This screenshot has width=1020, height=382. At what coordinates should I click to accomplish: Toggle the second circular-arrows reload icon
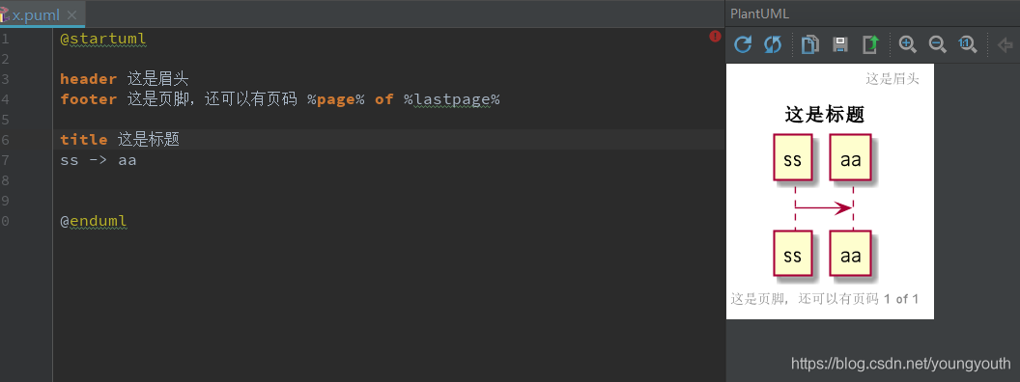coord(773,44)
